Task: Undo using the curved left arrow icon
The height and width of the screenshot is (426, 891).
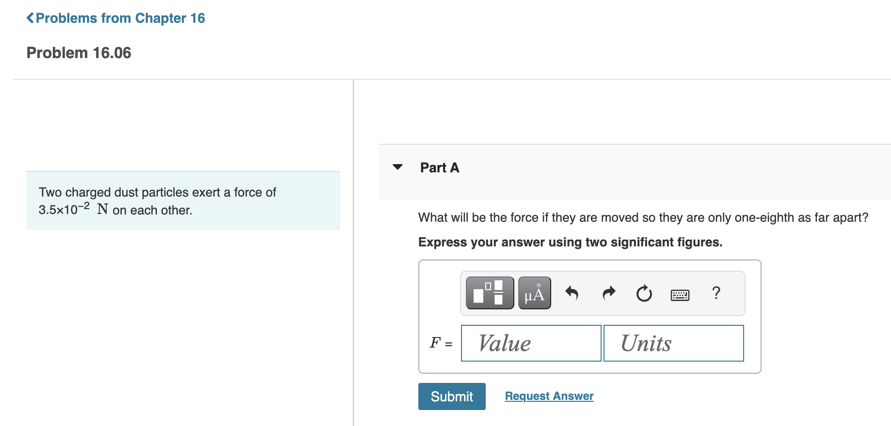Action: pos(572,292)
